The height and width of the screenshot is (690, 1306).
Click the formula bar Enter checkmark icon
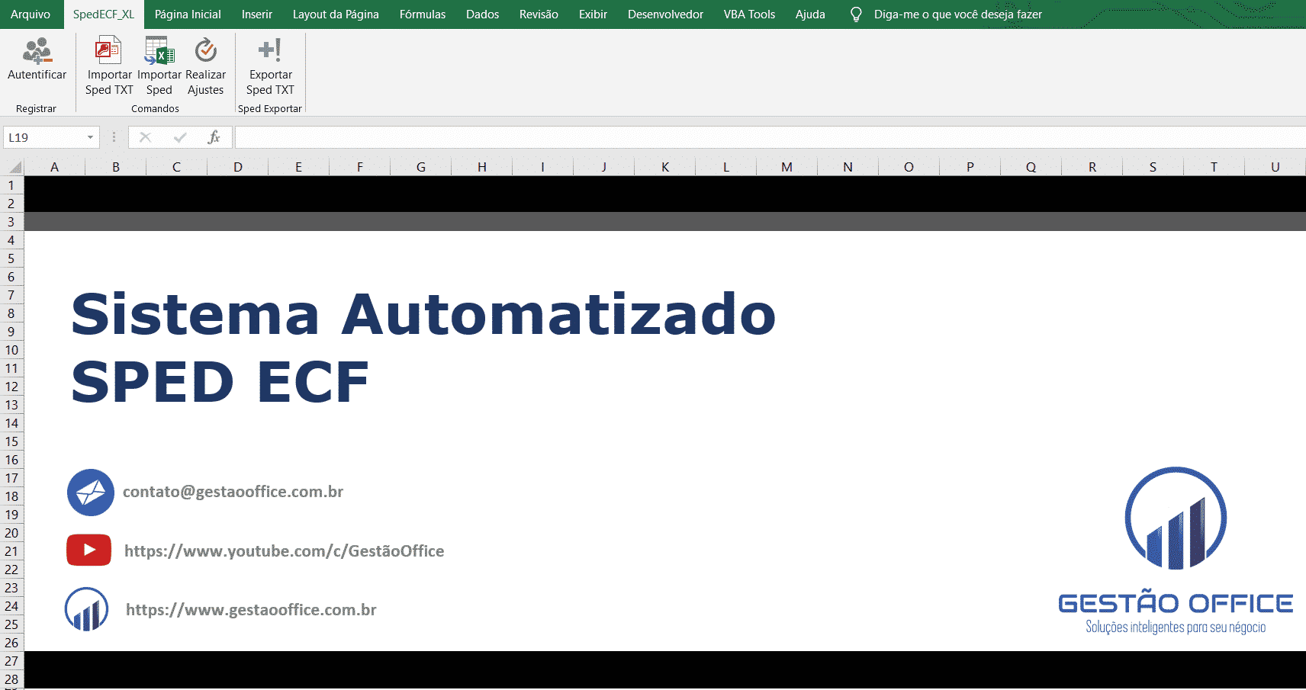[x=179, y=137]
